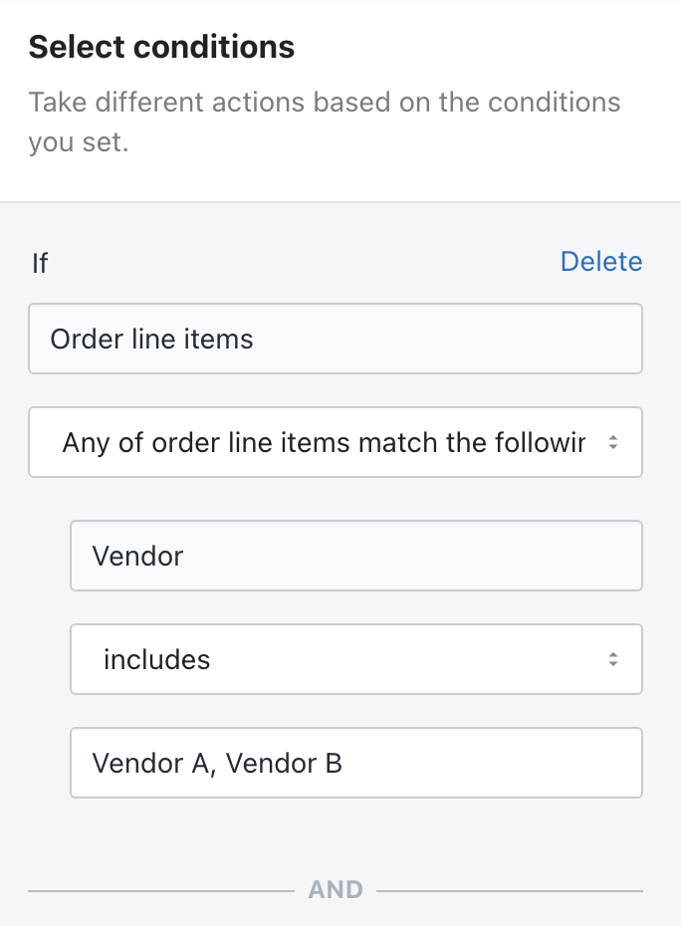681x926 pixels.
Task: Click the "If" condition label
Action: coord(40,263)
